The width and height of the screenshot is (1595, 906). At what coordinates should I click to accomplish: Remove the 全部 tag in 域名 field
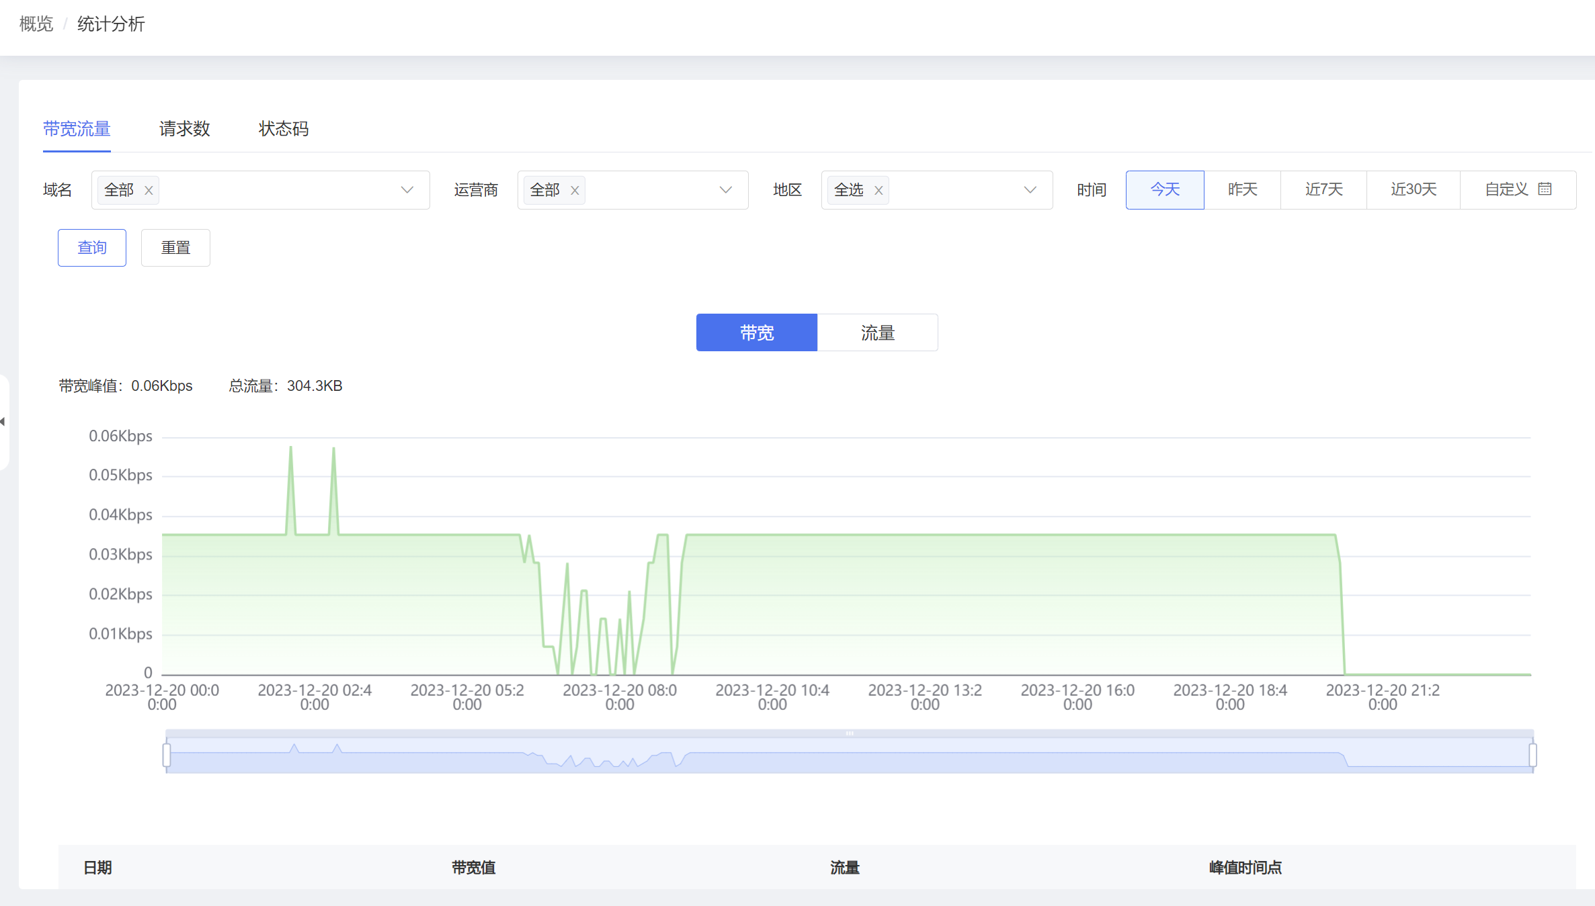(149, 191)
